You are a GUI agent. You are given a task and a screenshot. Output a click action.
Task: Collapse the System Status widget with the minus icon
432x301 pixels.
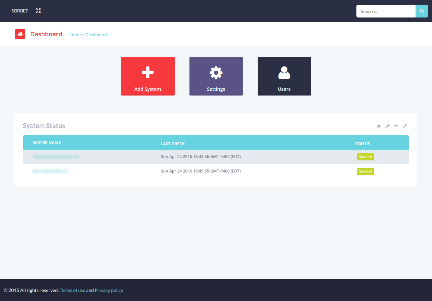pos(396,126)
